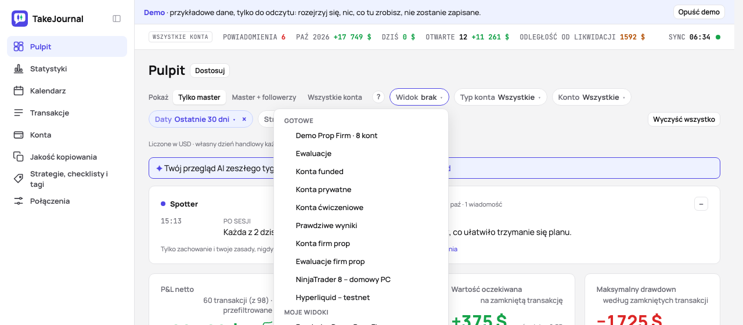Click the Opuść demo button
The image size is (743, 325).
(699, 12)
